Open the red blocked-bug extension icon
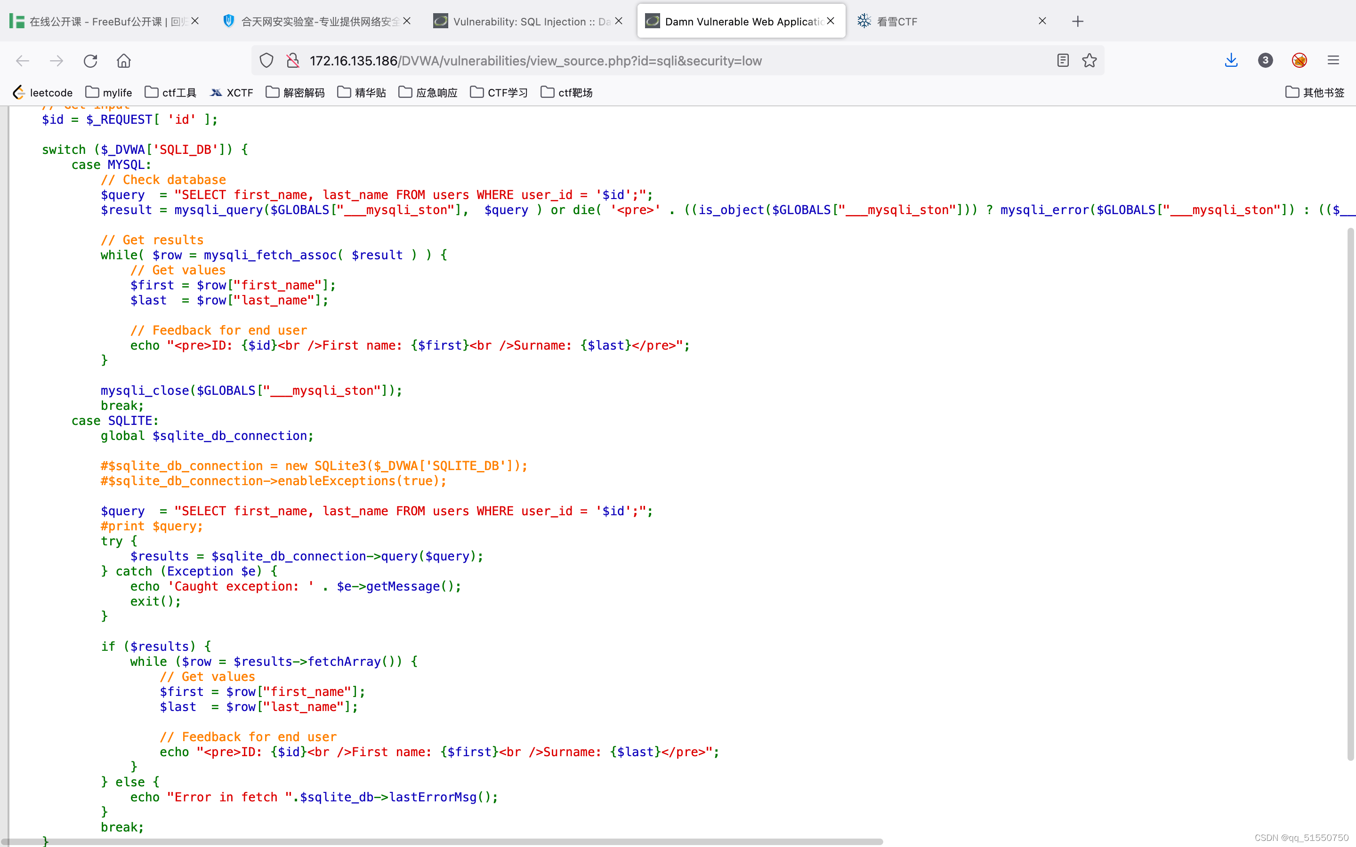The height and width of the screenshot is (847, 1356). (x=1299, y=61)
